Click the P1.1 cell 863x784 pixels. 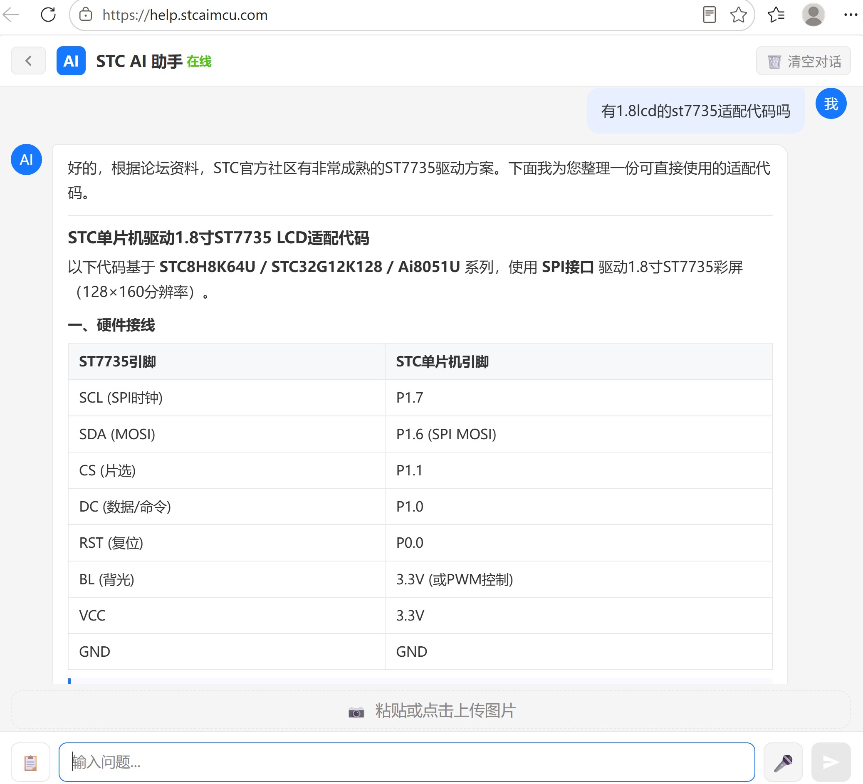579,470
